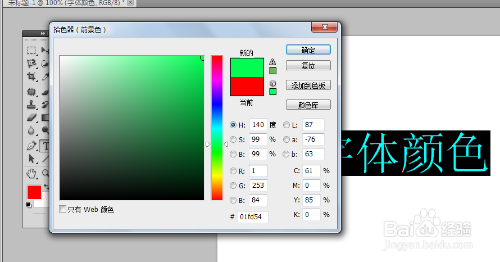
Task: Select the Rectangular Marquee tool
Action: [31, 51]
